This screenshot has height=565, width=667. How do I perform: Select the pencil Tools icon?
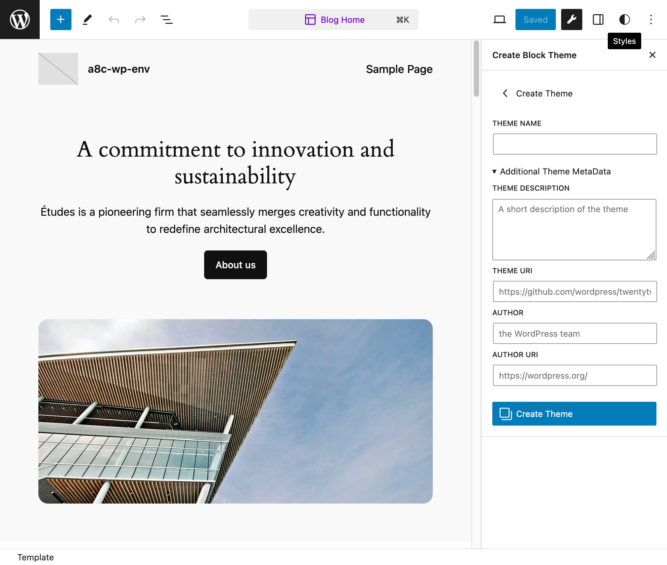(x=87, y=19)
